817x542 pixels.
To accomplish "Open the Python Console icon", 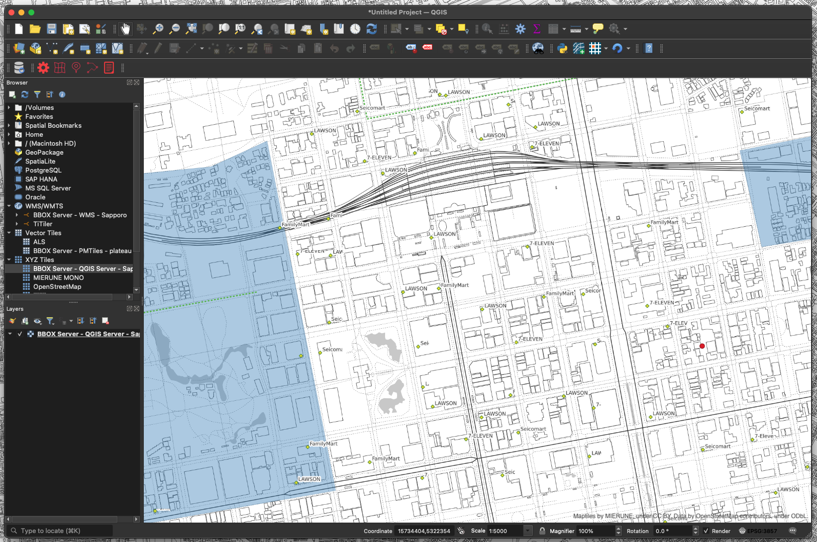I will 562,48.
